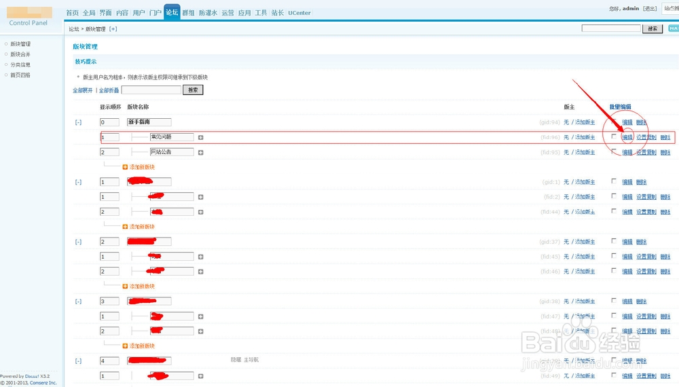Tick the checkbox in the gid:38 row
The image size is (679, 387).
click(x=614, y=300)
